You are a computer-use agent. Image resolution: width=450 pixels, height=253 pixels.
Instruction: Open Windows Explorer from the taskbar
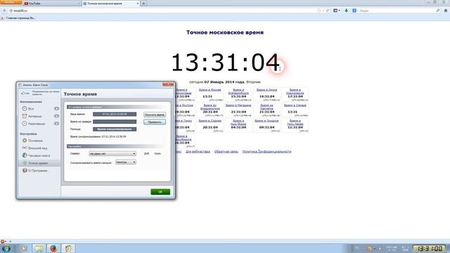click(39, 248)
